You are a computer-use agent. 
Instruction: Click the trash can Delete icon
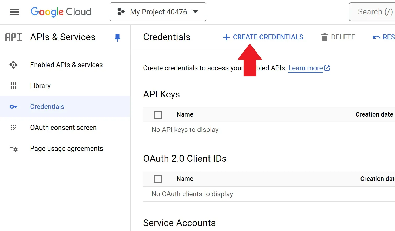(324, 37)
